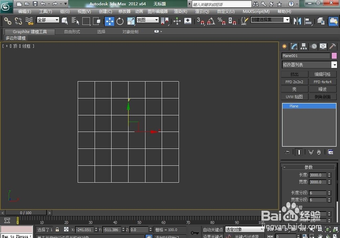Choose the Select Object tool

click(x=65, y=21)
